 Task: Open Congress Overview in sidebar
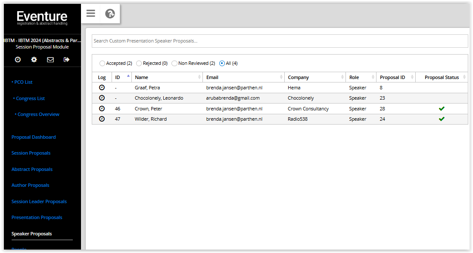(38, 114)
